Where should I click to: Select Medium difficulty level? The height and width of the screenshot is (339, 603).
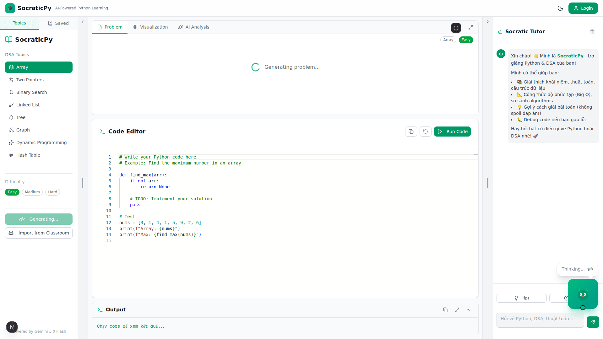click(x=32, y=192)
